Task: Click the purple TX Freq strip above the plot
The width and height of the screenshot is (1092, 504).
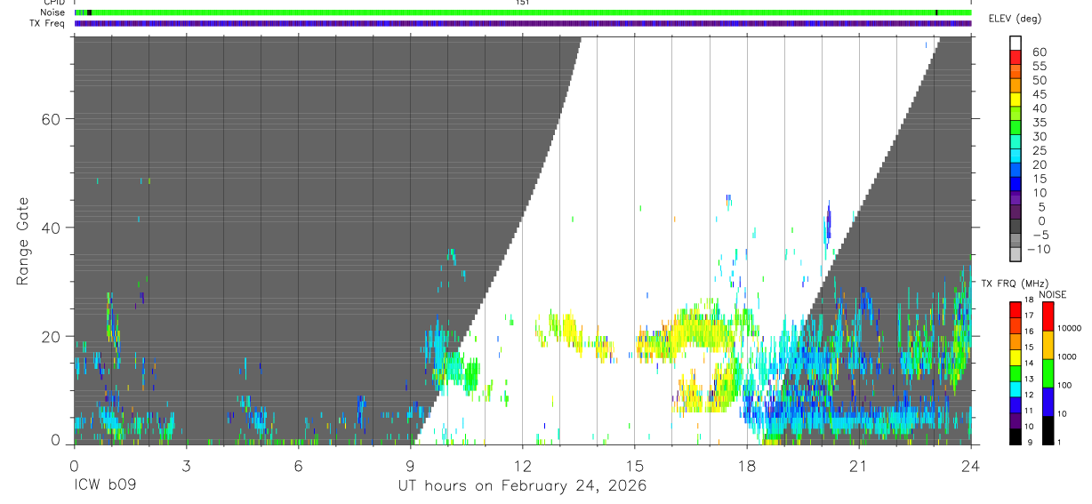Action: 523,23
